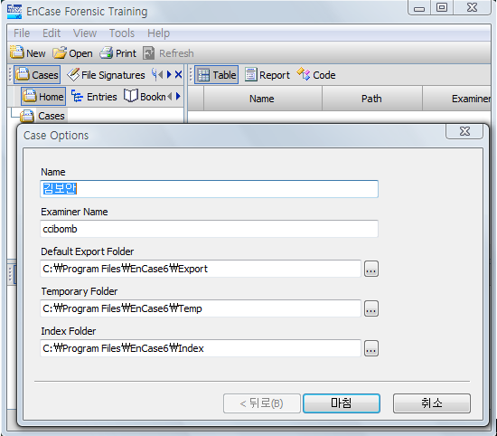This screenshot has width=497, height=436.
Task: Click the Index Folder path field
Action: (x=201, y=348)
